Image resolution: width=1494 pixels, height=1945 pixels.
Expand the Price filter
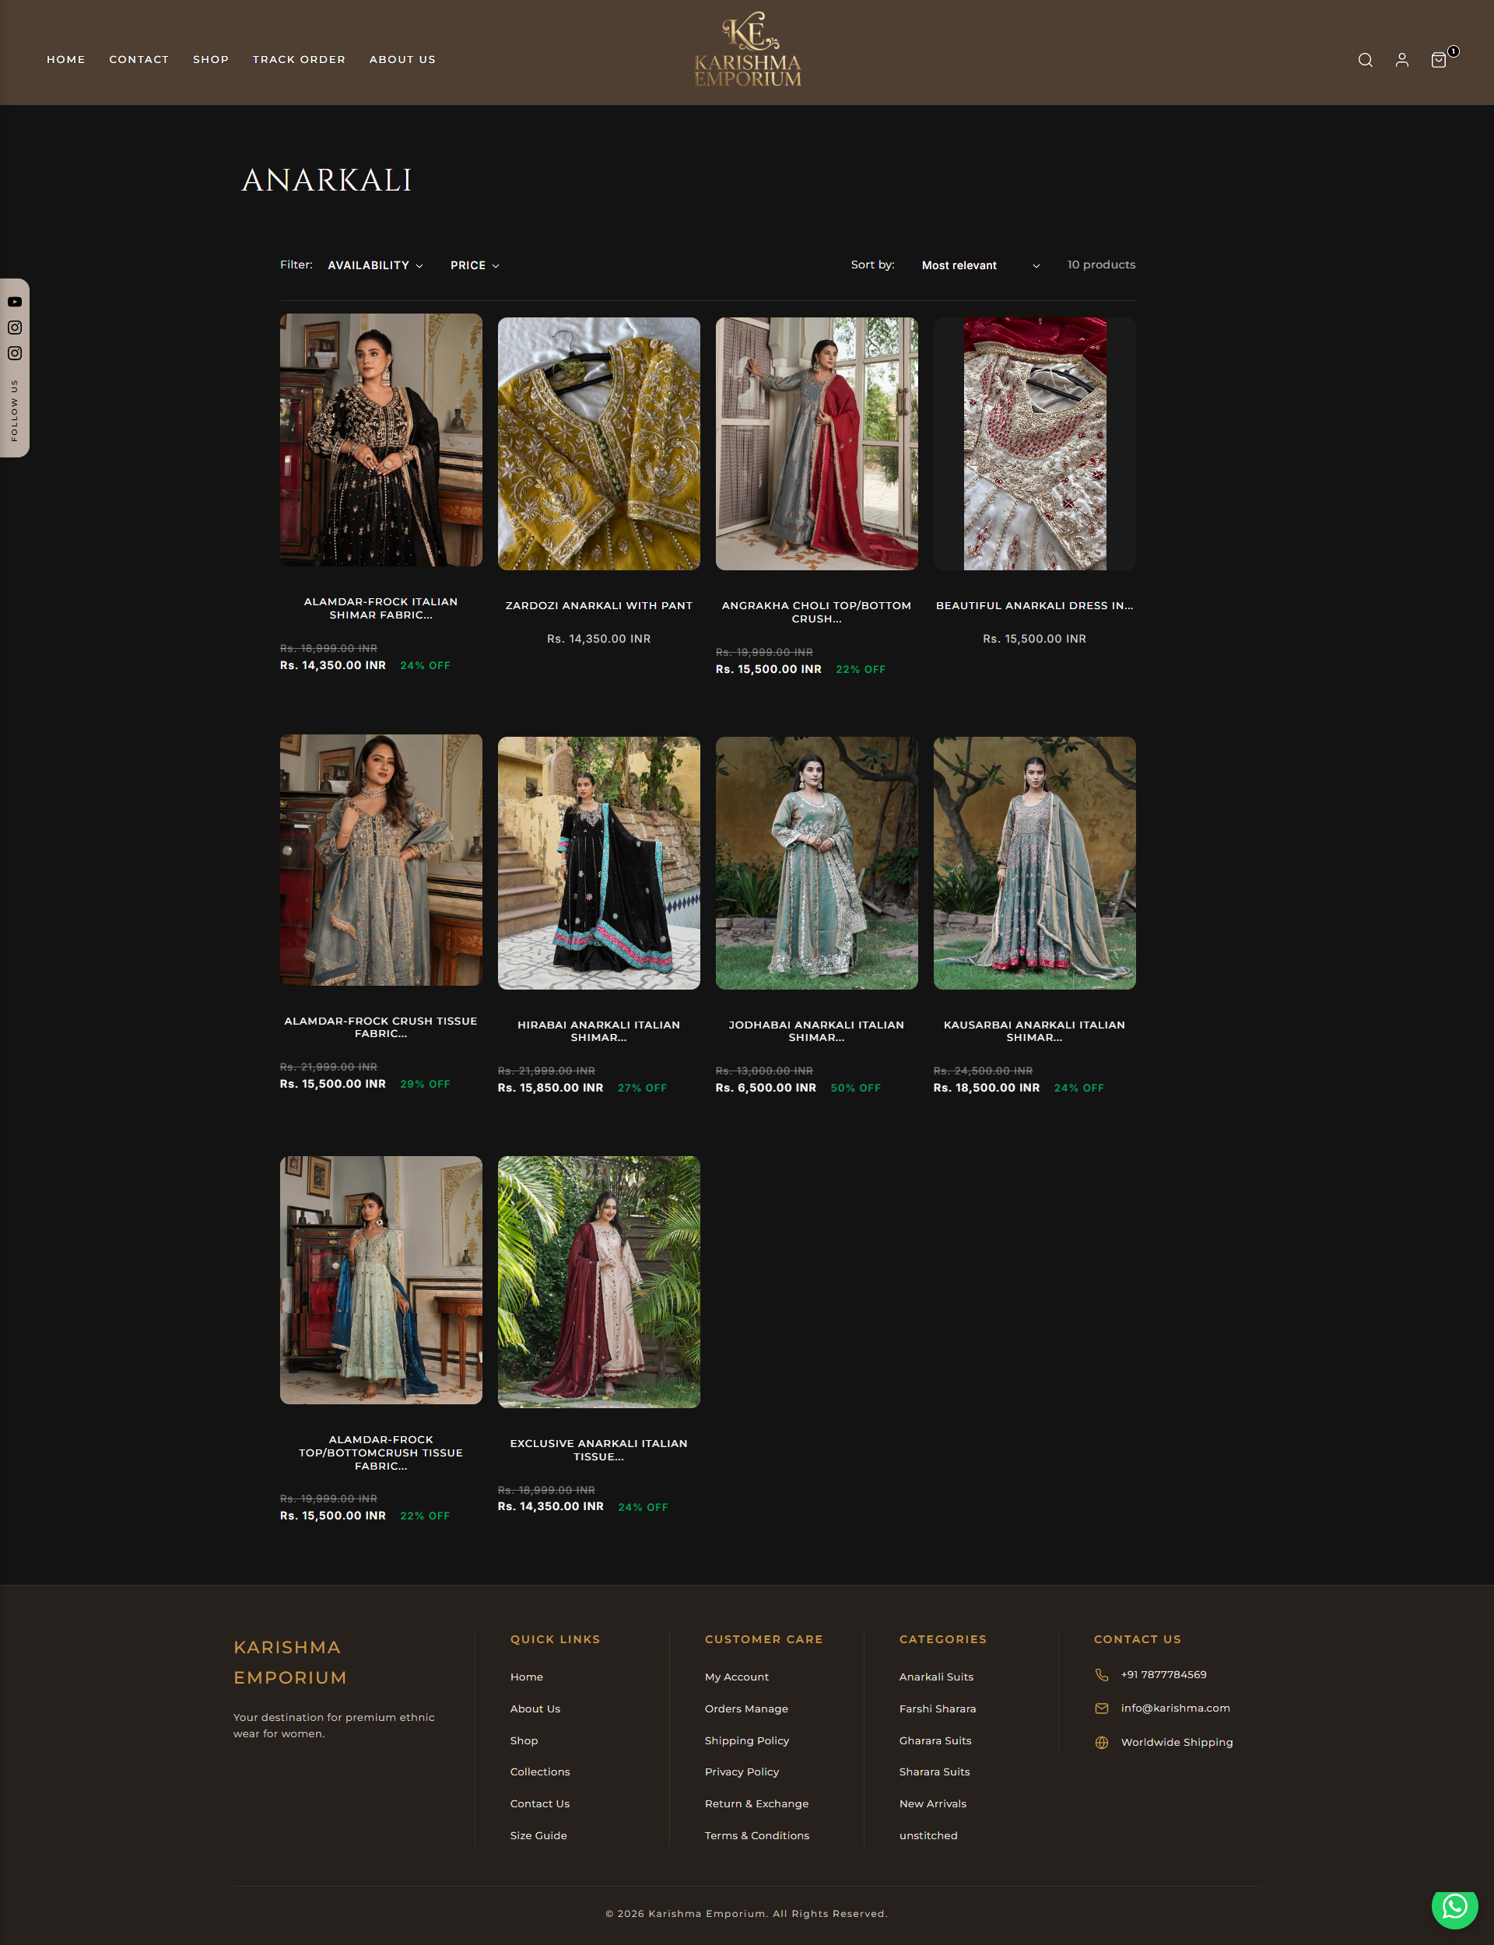click(x=475, y=265)
